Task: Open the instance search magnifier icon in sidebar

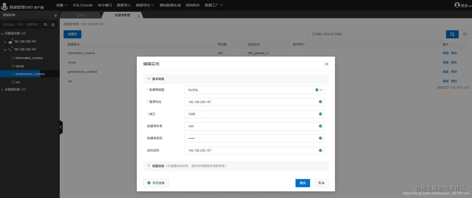Action: (45, 24)
